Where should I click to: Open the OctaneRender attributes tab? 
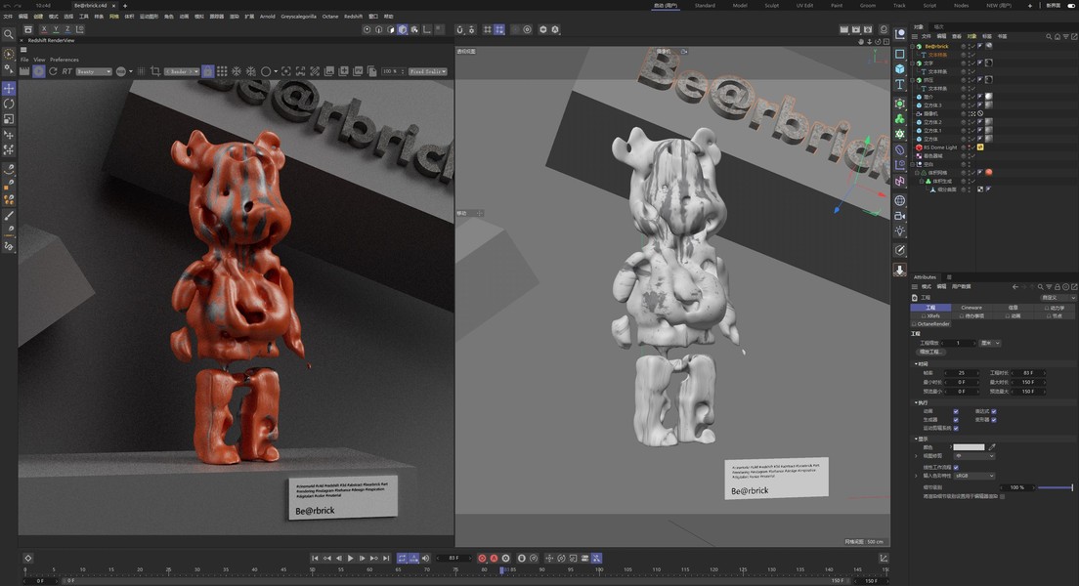(x=931, y=324)
